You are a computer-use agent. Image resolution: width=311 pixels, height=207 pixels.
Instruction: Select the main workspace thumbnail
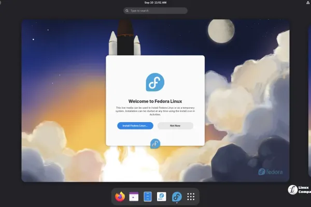[x=155, y=100]
